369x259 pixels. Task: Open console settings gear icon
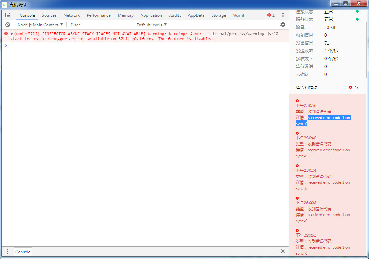pyautogui.click(x=283, y=25)
